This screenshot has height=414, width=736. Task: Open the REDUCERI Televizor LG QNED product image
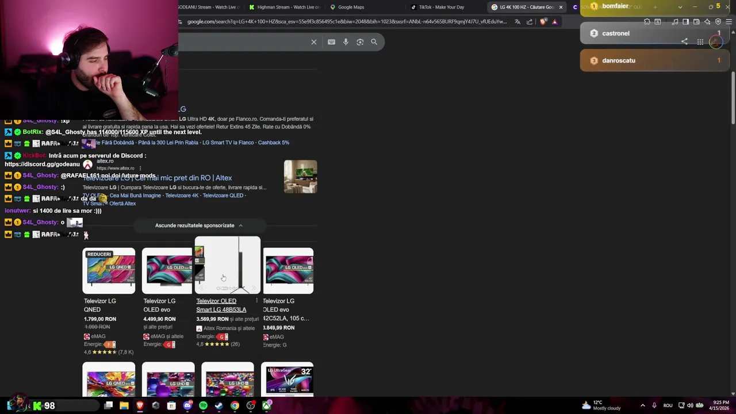[x=109, y=271]
